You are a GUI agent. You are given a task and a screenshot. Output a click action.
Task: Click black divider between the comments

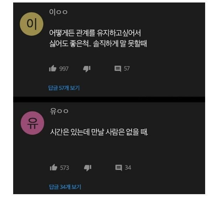[x=109, y=99]
